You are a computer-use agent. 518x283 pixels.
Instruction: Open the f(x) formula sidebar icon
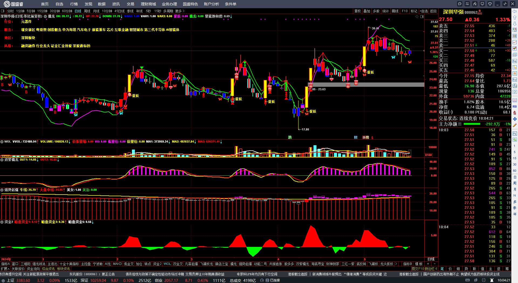(x=515, y=86)
